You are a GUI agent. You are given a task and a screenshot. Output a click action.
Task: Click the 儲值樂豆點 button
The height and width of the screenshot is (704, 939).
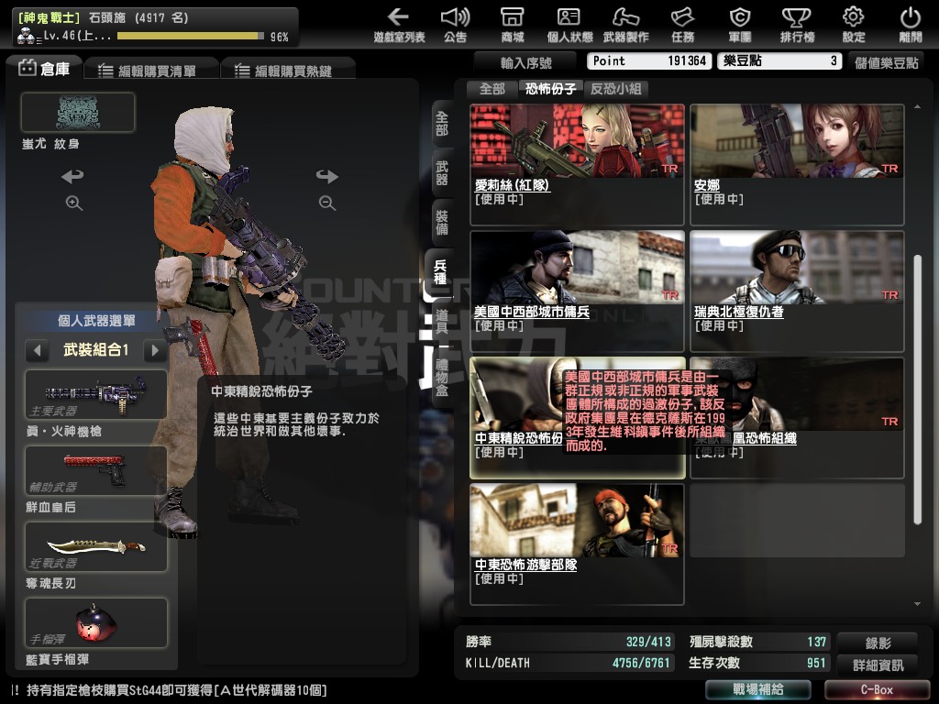[887, 62]
